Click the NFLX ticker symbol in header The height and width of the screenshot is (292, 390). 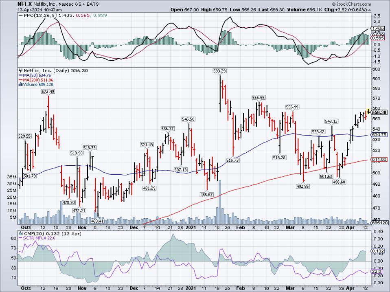coord(25,4)
